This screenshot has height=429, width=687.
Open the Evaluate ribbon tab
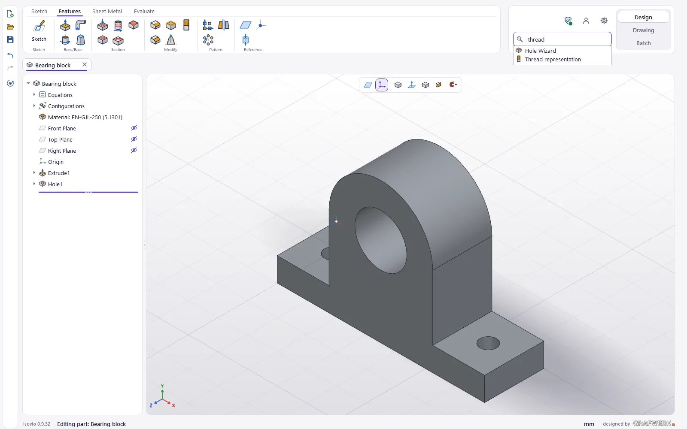144,12
